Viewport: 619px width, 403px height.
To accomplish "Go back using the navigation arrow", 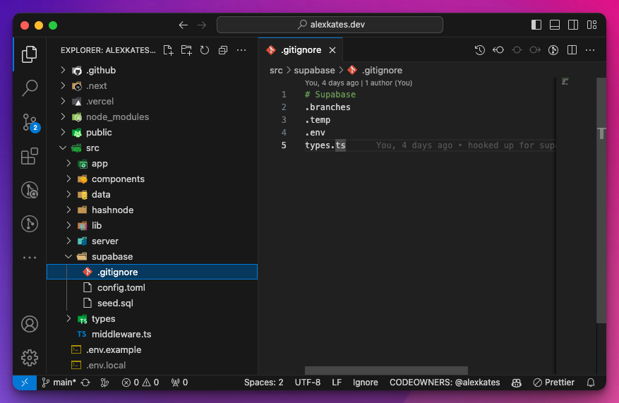I will [184, 25].
